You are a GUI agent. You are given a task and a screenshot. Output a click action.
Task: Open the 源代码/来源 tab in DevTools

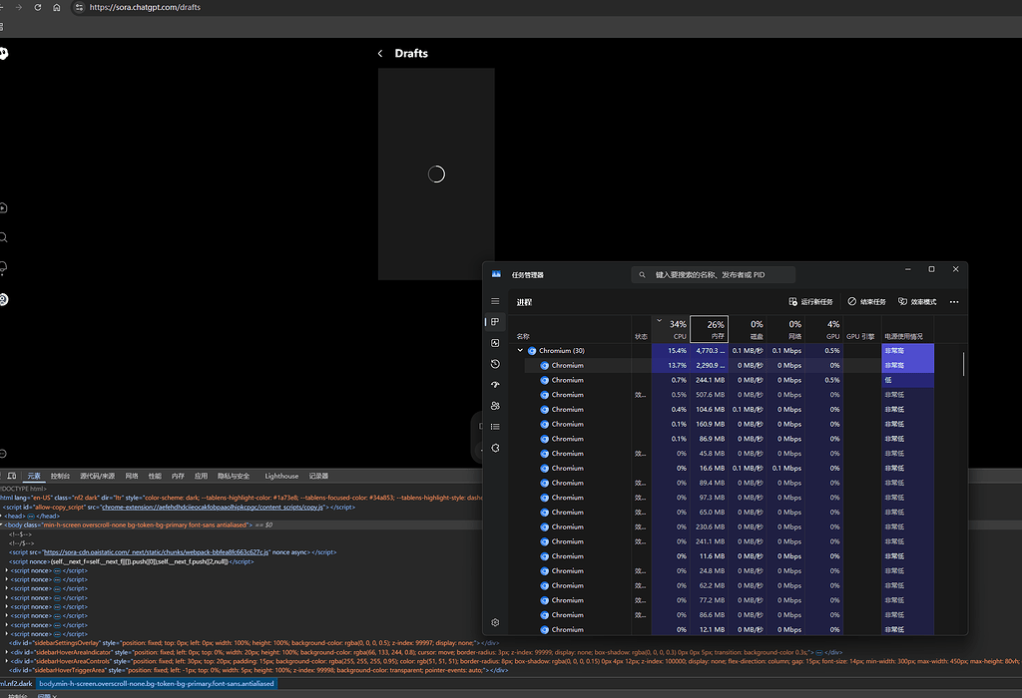[97, 476]
